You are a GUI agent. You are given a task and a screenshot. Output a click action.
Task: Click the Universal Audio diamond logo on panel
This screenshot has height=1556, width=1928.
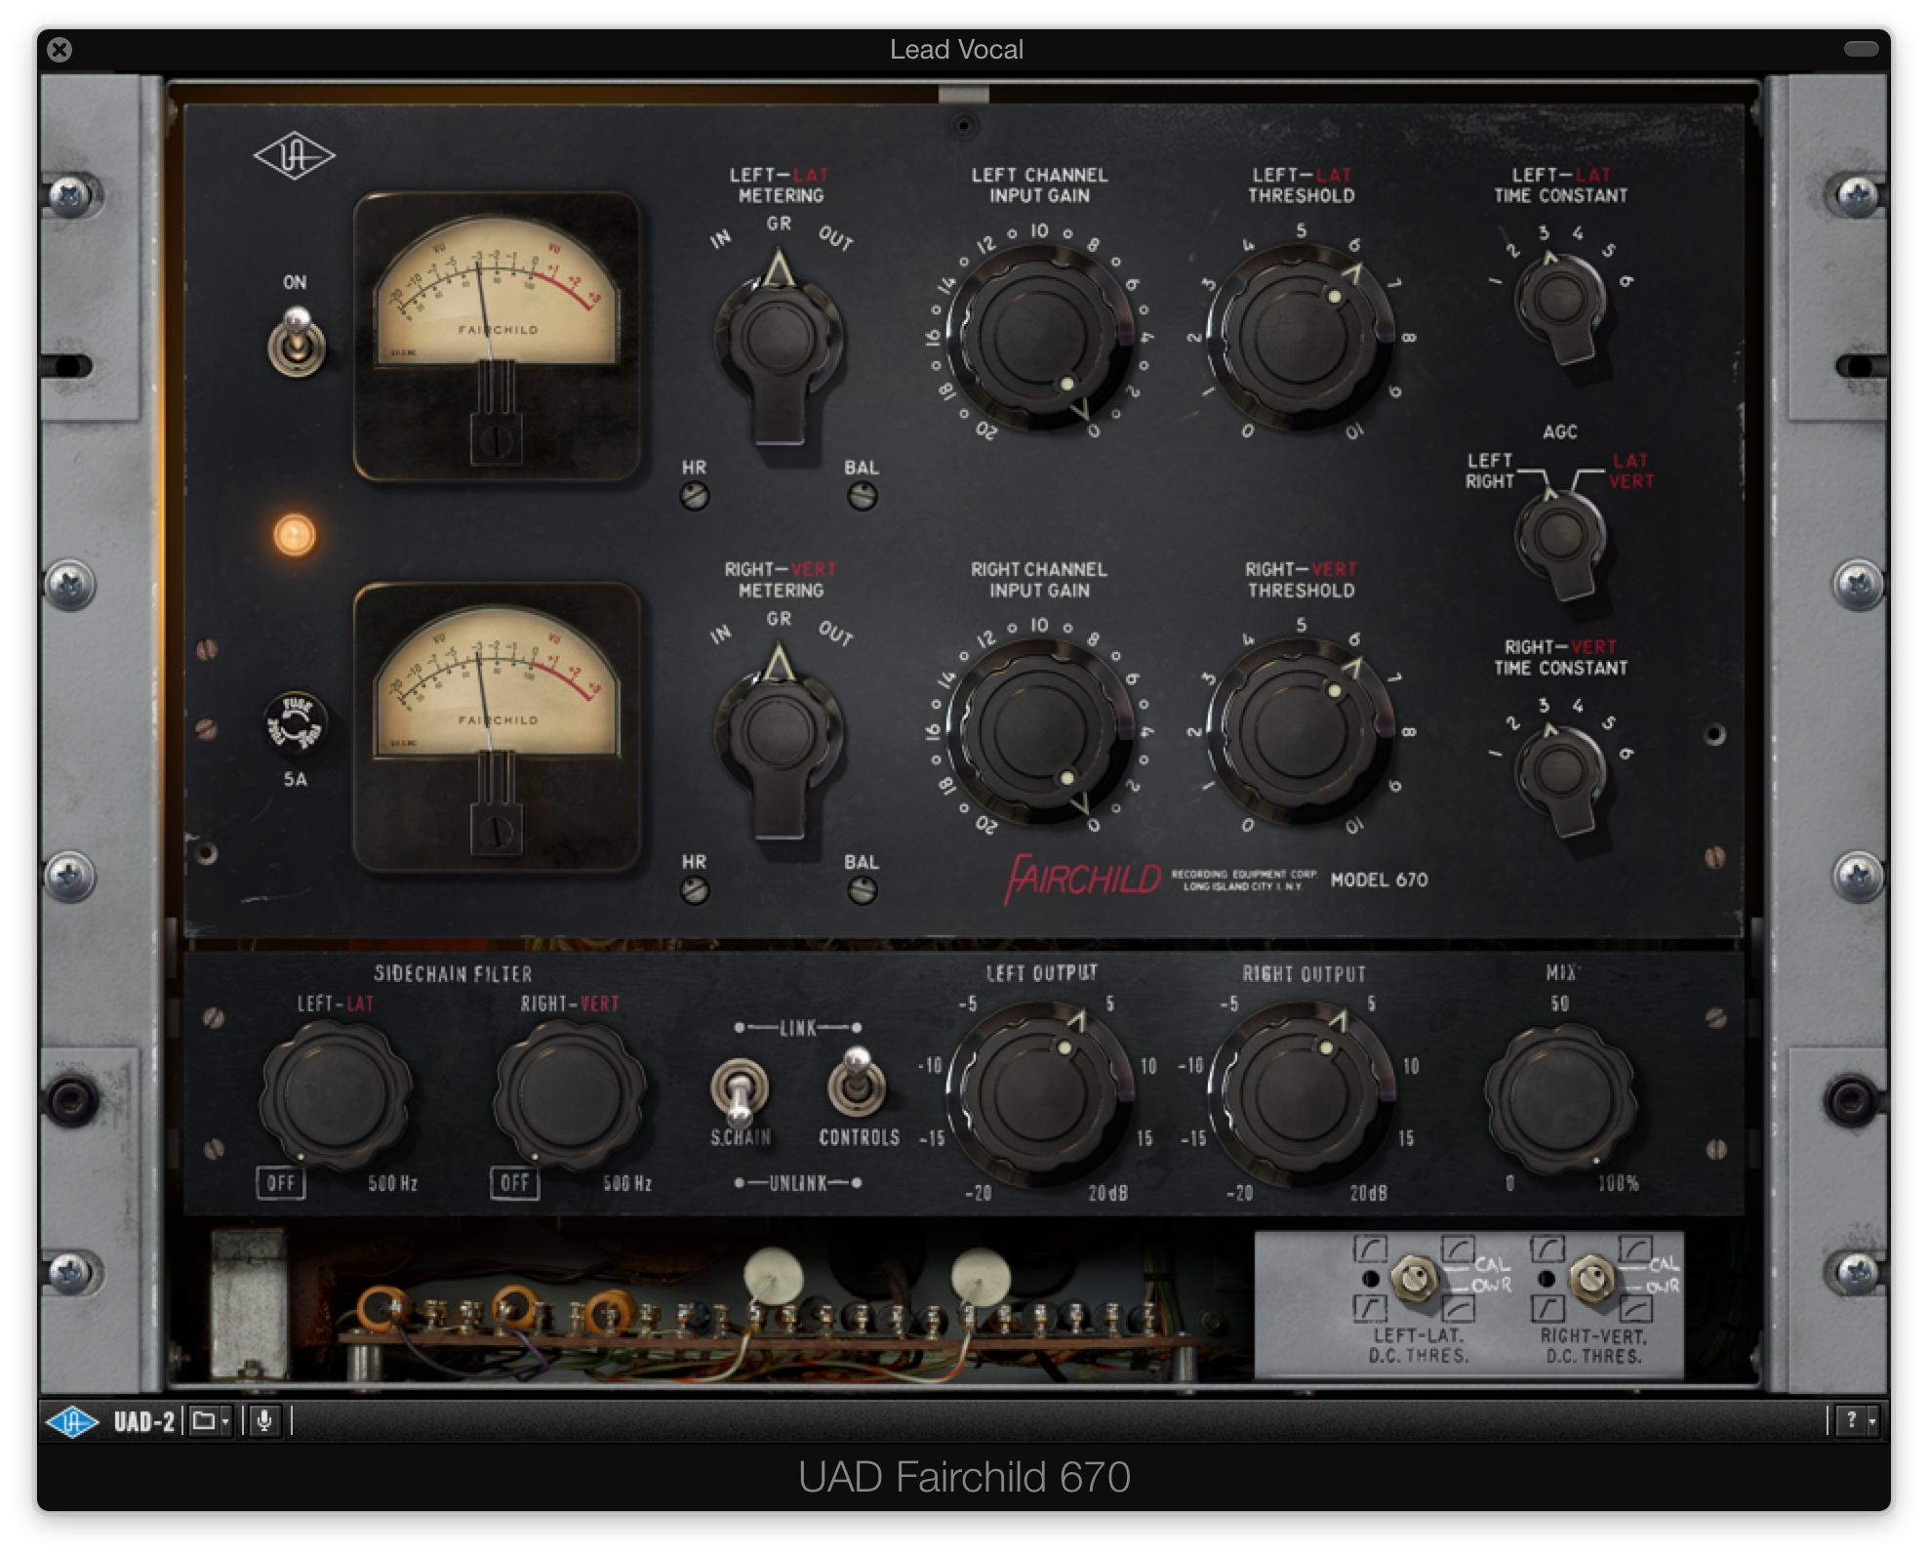[x=294, y=156]
